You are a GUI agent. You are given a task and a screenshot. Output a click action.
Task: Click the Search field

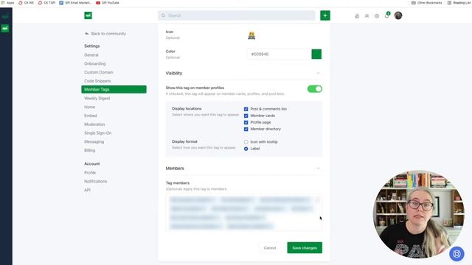pos(237,15)
